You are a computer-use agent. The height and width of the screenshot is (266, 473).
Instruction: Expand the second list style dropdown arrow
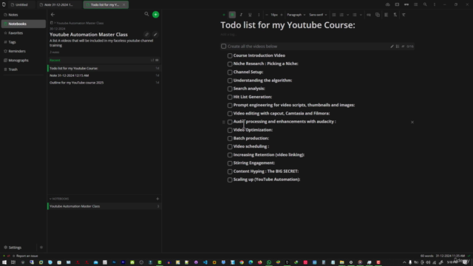361,15
